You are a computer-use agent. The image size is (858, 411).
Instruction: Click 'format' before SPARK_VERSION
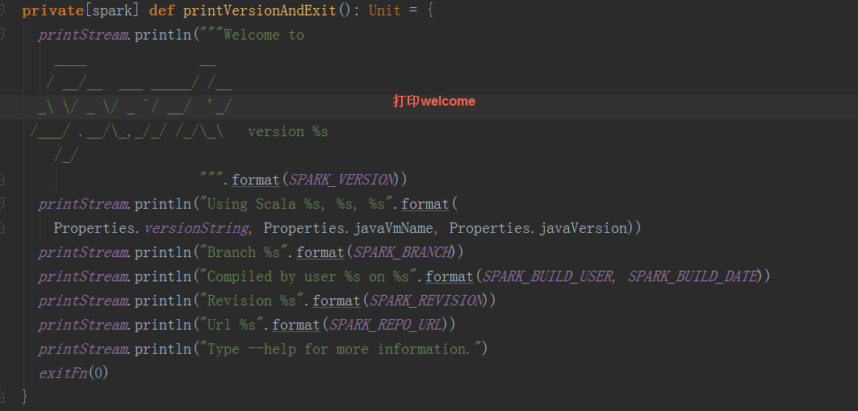tap(256, 180)
